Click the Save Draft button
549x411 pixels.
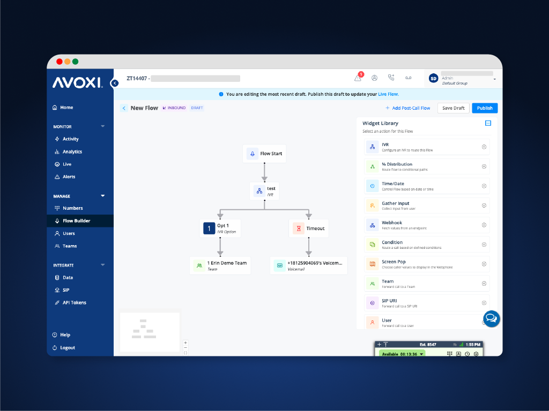coord(453,108)
